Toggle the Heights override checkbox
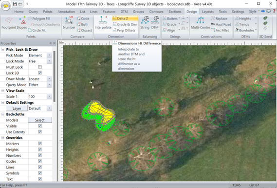The image size is (277, 188). [40, 150]
